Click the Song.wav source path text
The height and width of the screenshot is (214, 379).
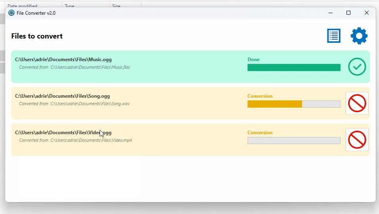click(74, 104)
